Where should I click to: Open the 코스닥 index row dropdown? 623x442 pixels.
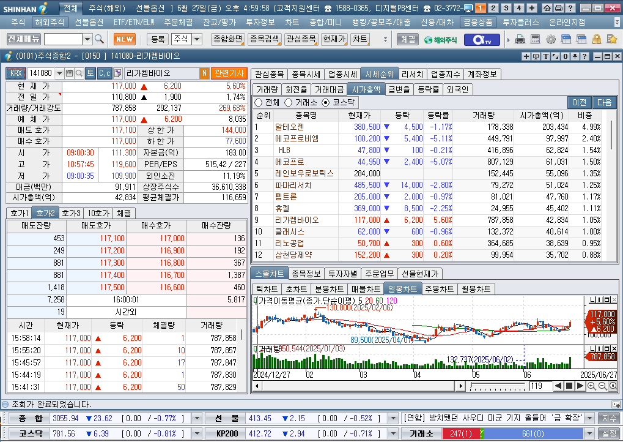[x=197, y=433]
